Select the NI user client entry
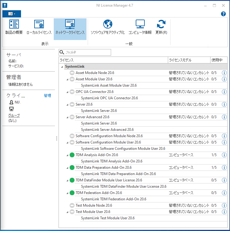230x231 pixels. pyautogui.click(x=15, y=102)
